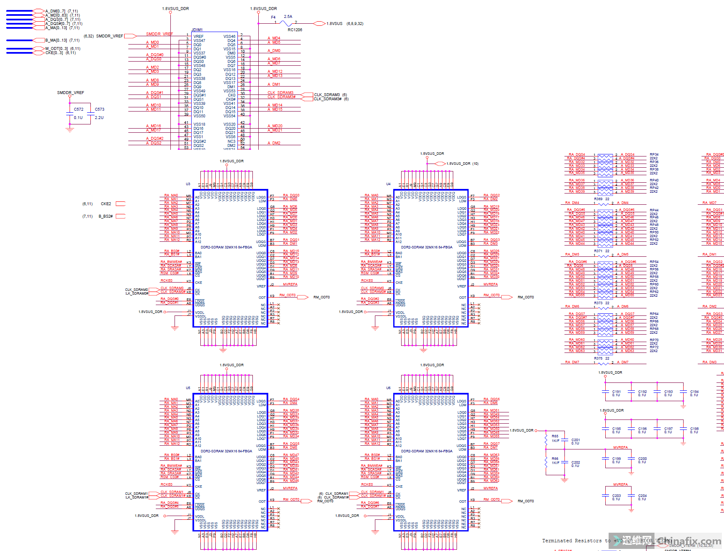The height and width of the screenshot is (551, 724).
Task: Click the C572 capacitor designator
Action: [x=79, y=109]
